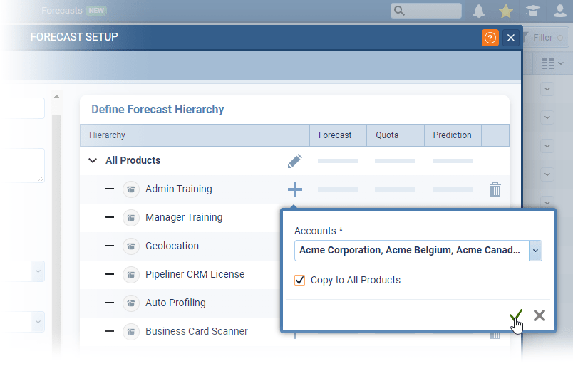This screenshot has height=366, width=573.
Task: Open the graduation cap learning icon
Action: 532,11
